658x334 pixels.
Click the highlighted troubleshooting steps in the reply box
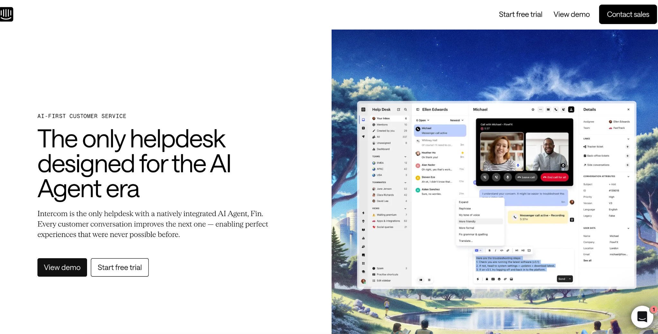pos(515,264)
